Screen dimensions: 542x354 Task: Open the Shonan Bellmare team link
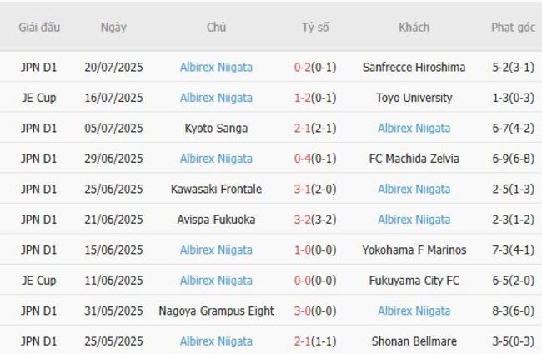click(x=414, y=341)
